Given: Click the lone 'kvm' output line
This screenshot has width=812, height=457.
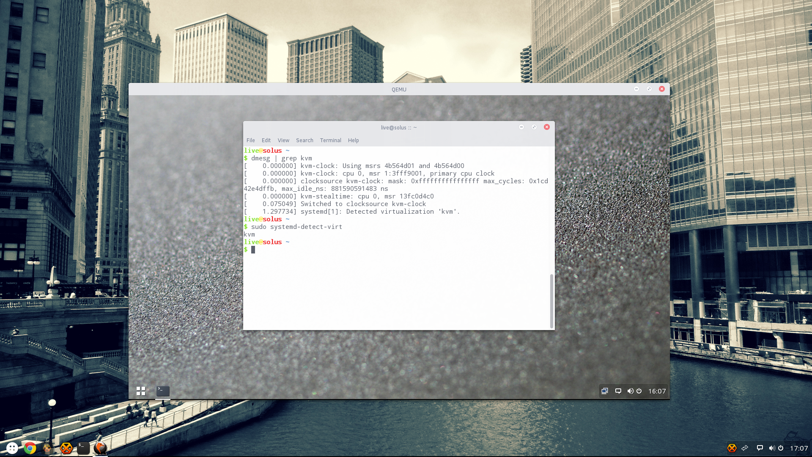Looking at the screenshot, I should pyautogui.click(x=249, y=234).
